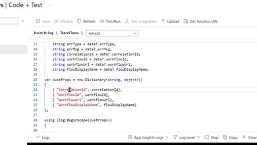Click custProps variable on line 20

(61, 80)
